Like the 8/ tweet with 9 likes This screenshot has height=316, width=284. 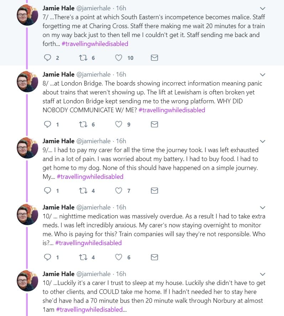[x=119, y=124]
